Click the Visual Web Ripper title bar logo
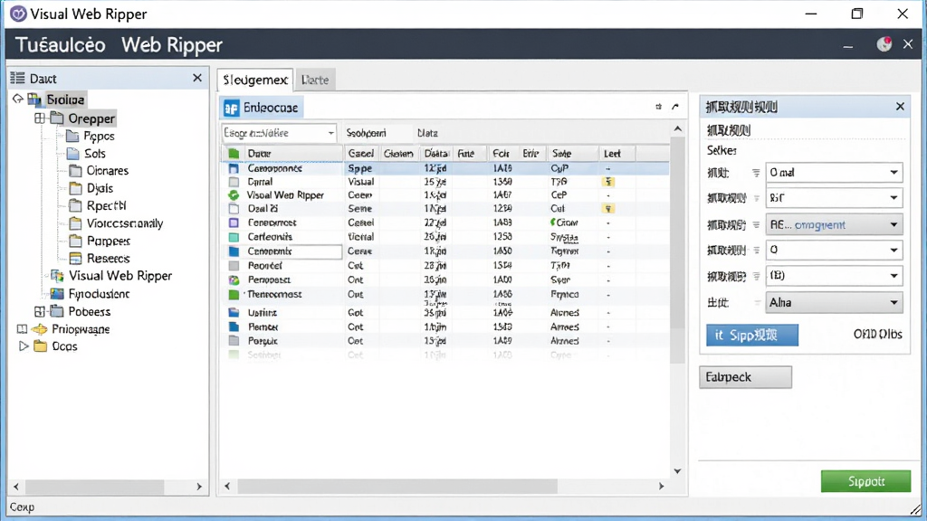 [18, 14]
